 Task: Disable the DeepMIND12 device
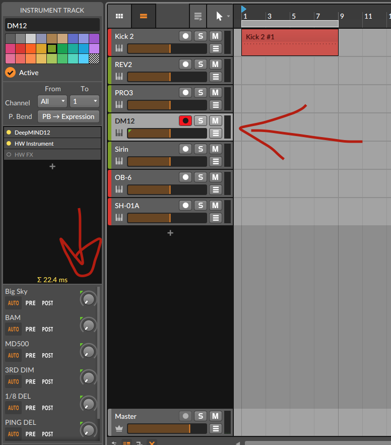9,132
